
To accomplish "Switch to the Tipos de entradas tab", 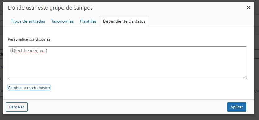I will (28, 21).
